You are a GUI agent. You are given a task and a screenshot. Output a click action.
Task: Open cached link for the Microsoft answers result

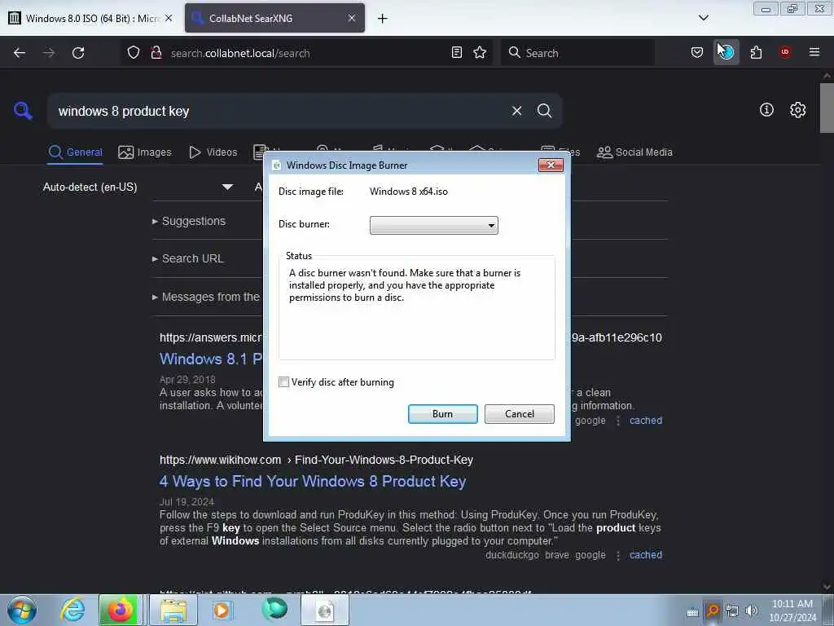click(x=646, y=421)
